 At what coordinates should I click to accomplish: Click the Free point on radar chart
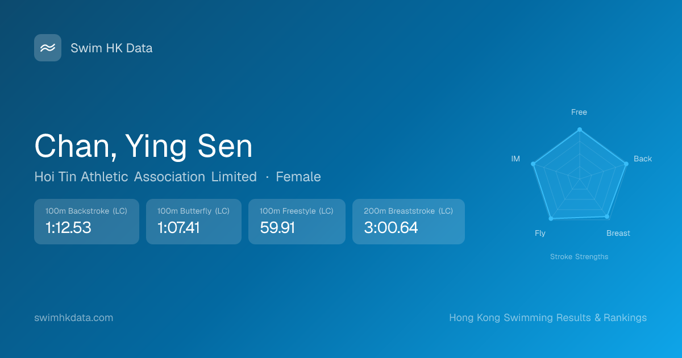580,130
